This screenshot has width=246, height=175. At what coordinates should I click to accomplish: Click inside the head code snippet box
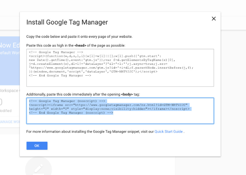tap(120, 68)
